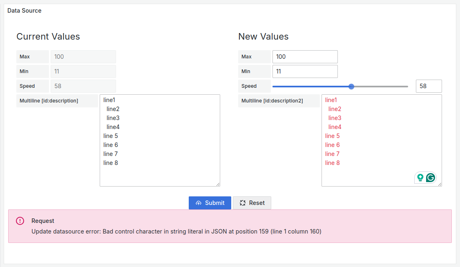Click the red error alert icon
Screen dimensions: 460x267
(20, 221)
